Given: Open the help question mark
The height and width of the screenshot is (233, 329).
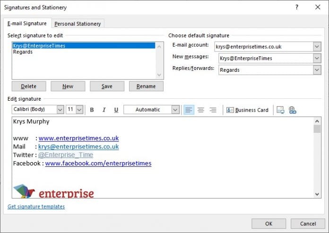Looking at the screenshot, I should (x=297, y=8).
